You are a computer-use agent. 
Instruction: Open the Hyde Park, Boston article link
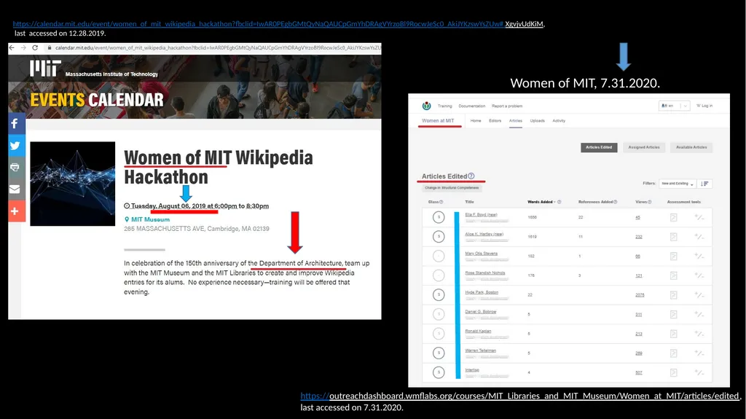(x=482, y=292)
